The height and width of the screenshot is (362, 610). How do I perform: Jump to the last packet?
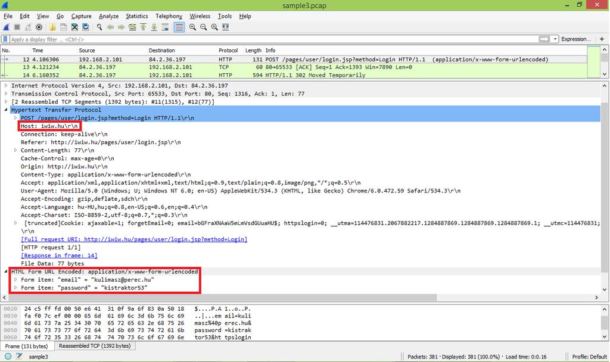[154, 27]
